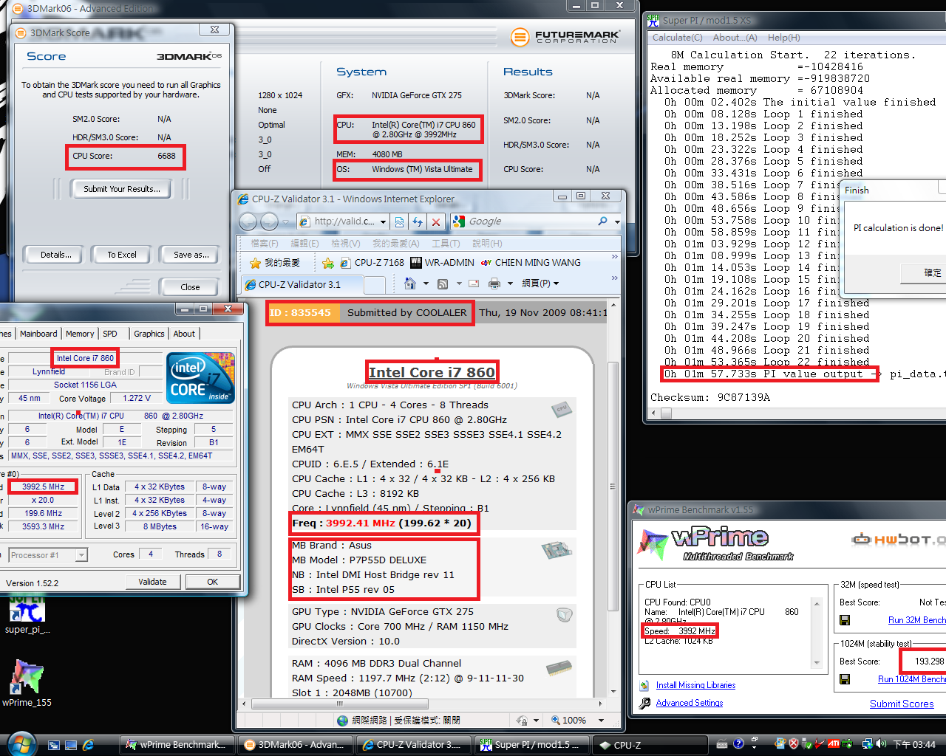Viewport: 946px width, 756px height.
Task: Open the Google search provider dropdown arrow
Action: (616, 221)
